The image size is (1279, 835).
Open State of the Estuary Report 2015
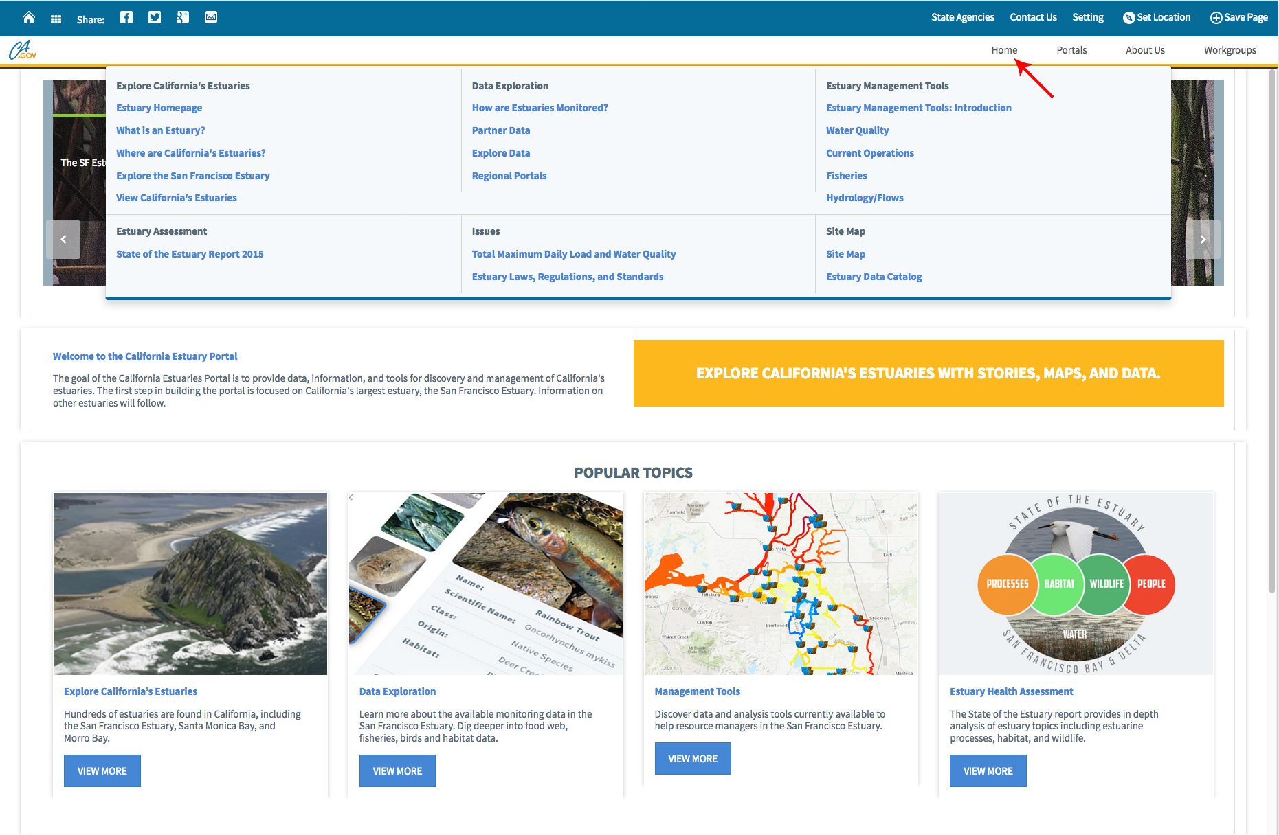coord(190,254)
